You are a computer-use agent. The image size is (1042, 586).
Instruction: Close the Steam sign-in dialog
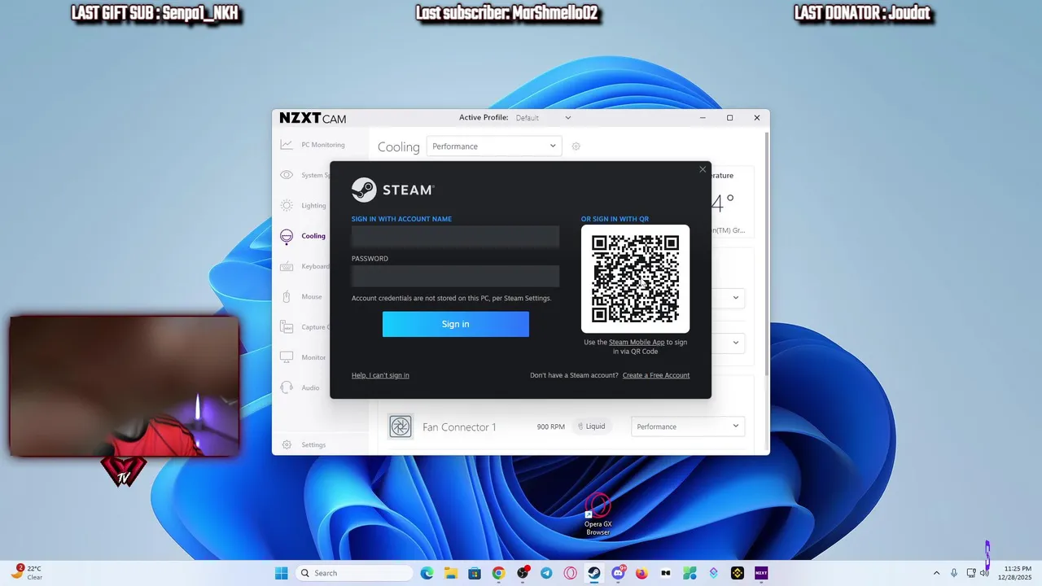[703, 169]
